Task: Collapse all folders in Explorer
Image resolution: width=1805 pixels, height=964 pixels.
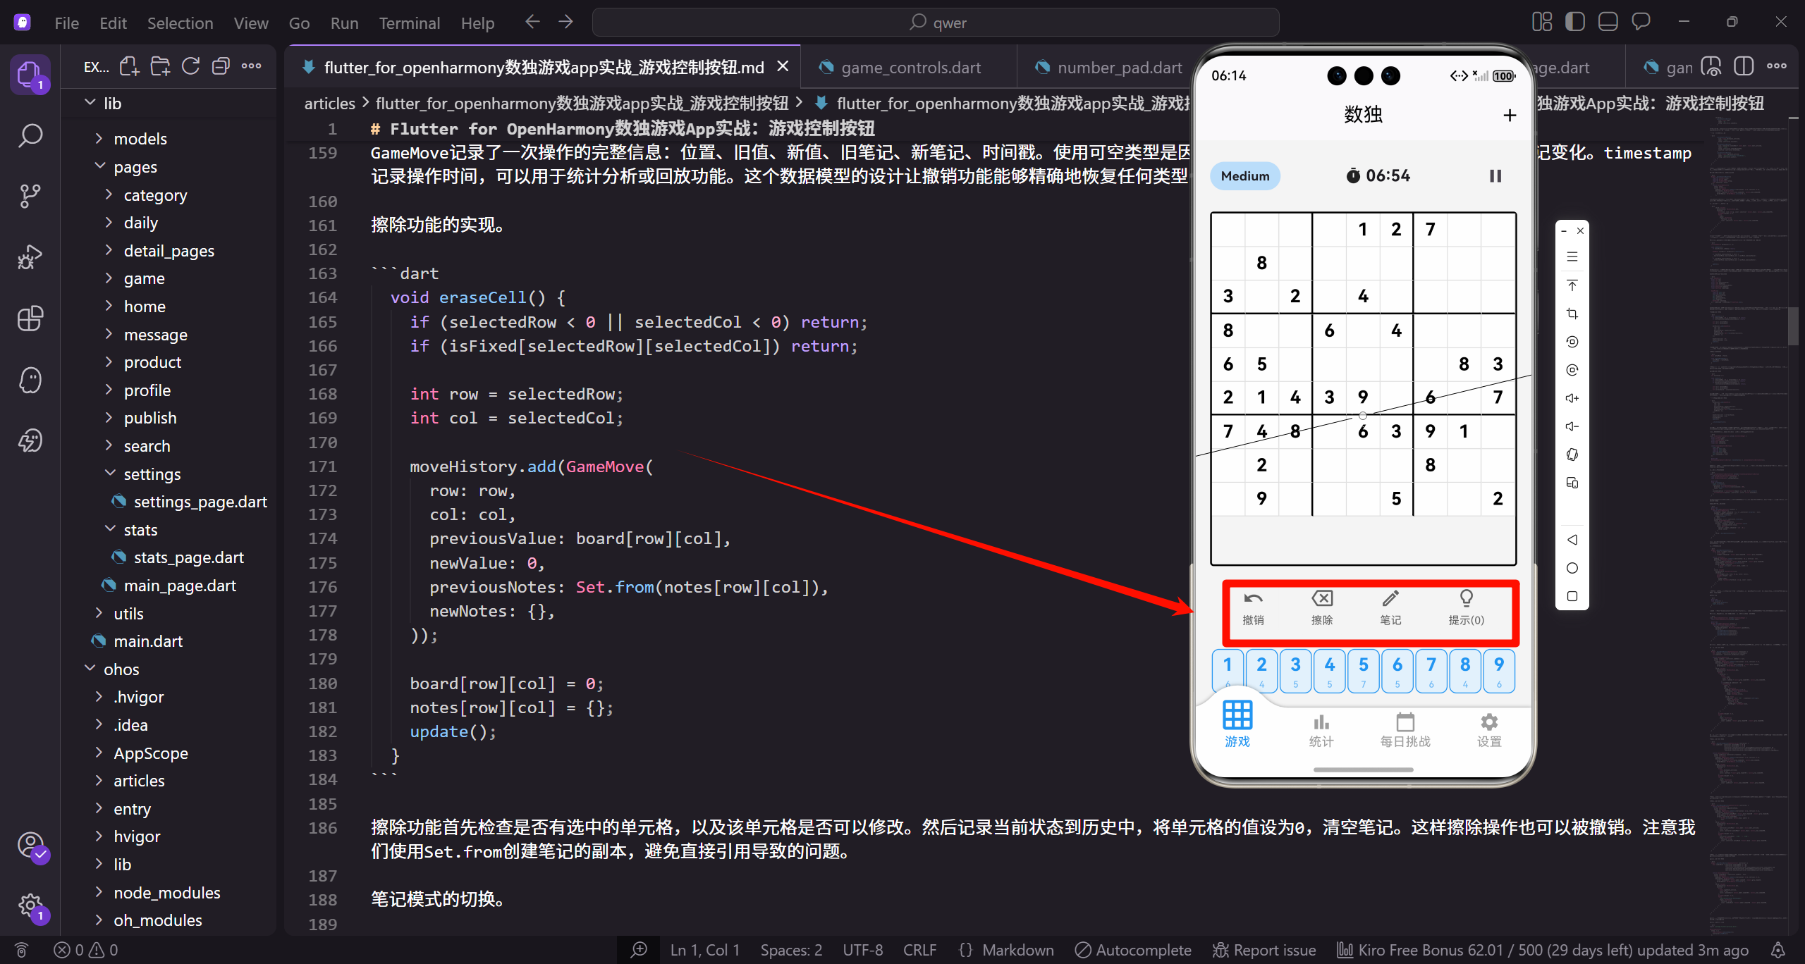Action: coord(221,66)
